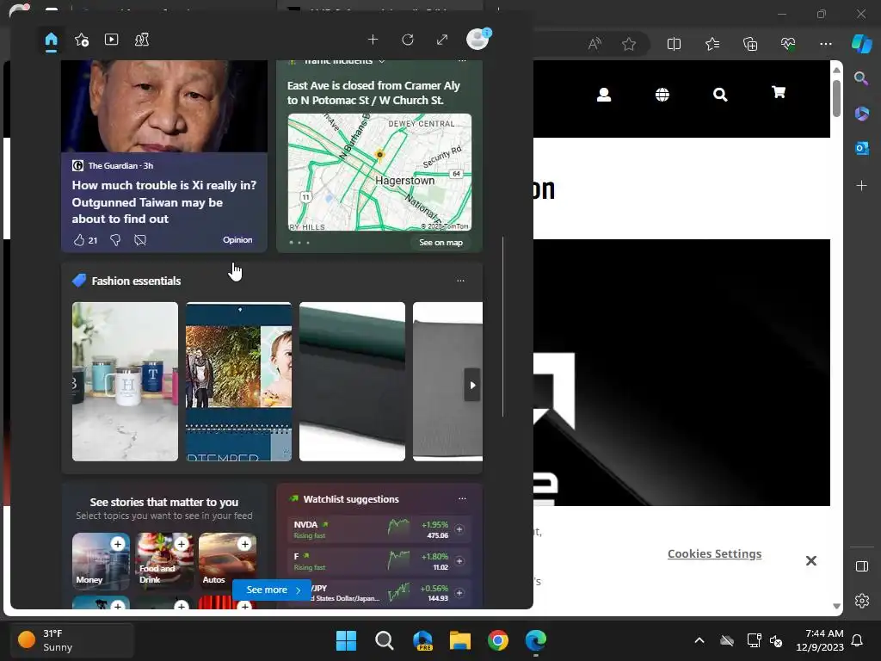The height and width of the screenshot is (661, 881).
Task: Open the personalized mugs product thumbnail
Action: click(126, 381)
